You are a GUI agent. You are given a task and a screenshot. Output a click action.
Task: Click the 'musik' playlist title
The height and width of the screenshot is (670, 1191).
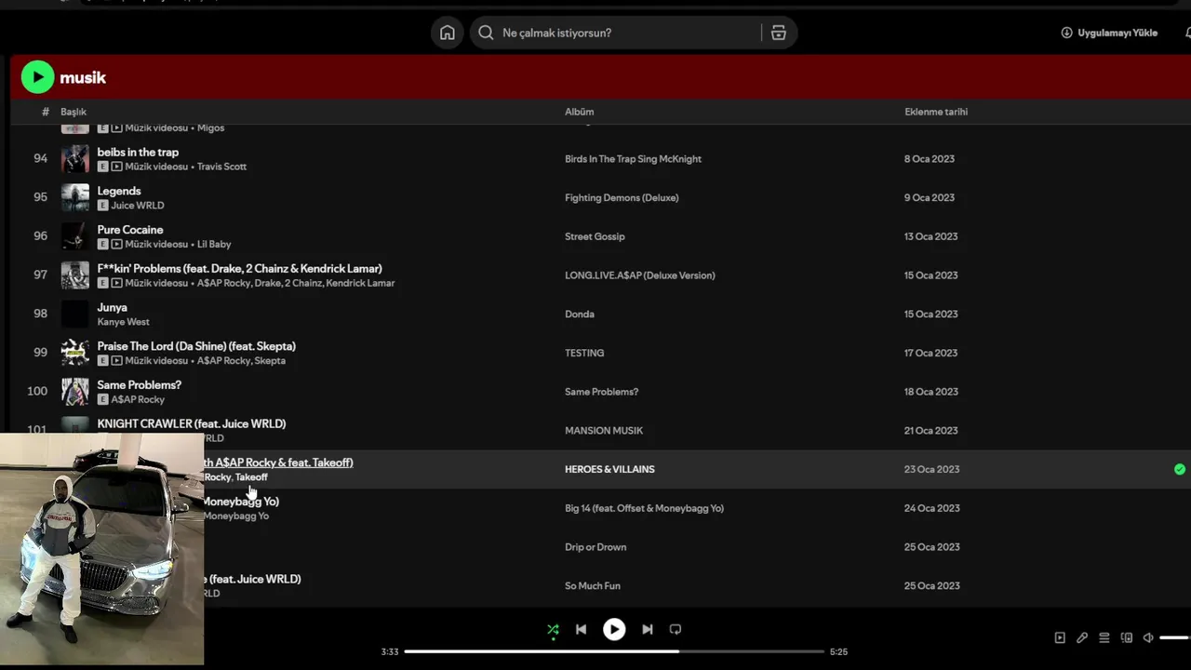(x=83, y=78)
